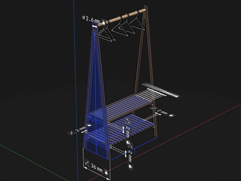Toggle the lock beside the 36 mm dimension
The height and width of the screenshot is (181, 241).
(x=106, y=172)
